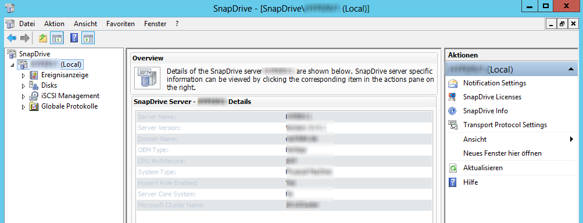This screenshot has height=223, width=583.
Task: Open the Favoriten menu
Action: [x=120, y=23]
